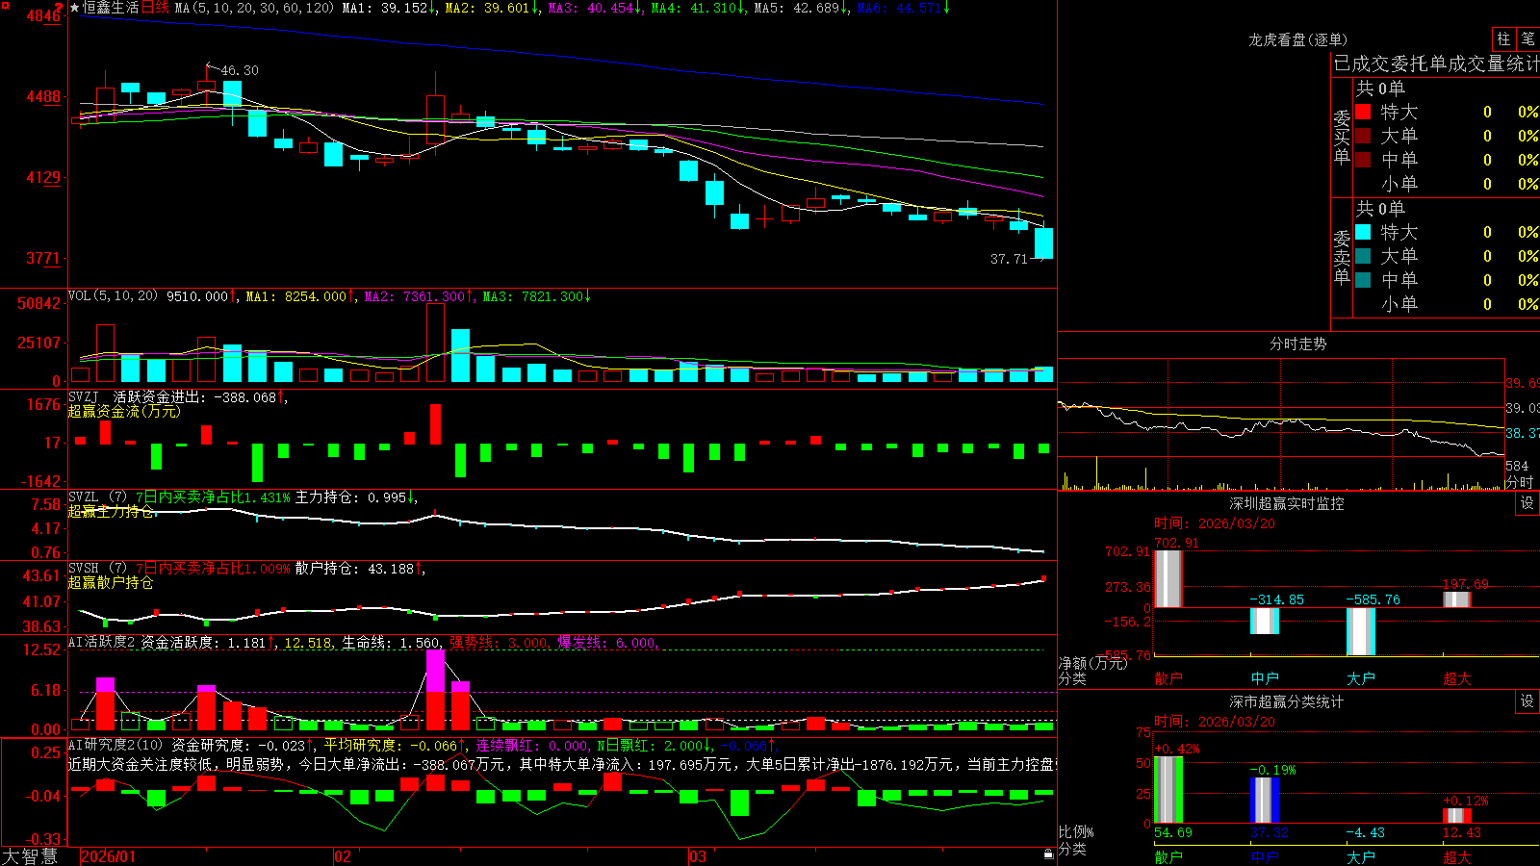Select the AI研究度2(10) indicator label
1540x866 pixels.
pos(116,745)
